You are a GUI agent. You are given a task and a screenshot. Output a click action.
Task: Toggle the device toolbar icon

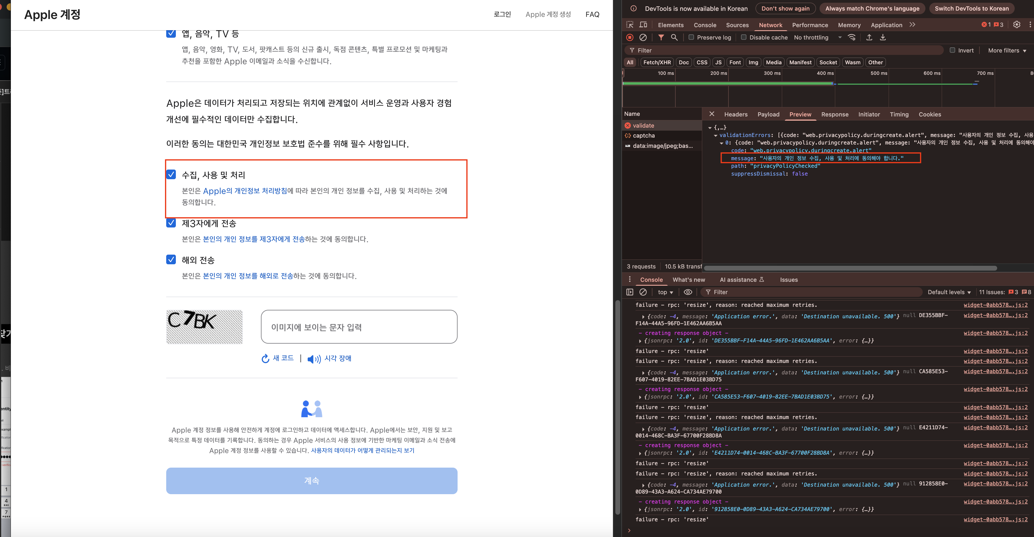(643, 24)
